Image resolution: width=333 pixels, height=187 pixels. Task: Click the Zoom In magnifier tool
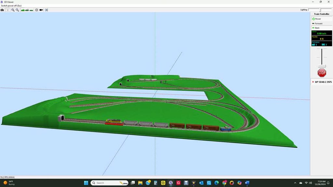point(13,10)
